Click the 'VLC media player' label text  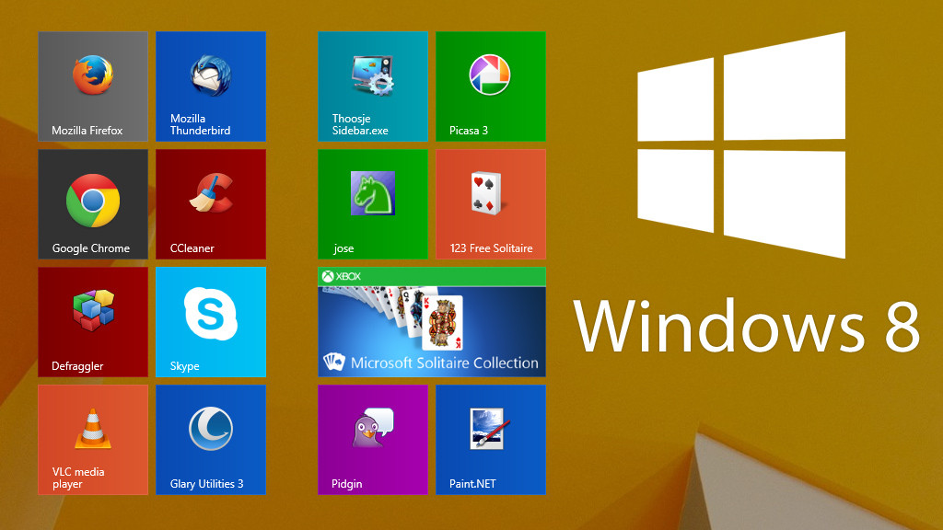point(78,478)
